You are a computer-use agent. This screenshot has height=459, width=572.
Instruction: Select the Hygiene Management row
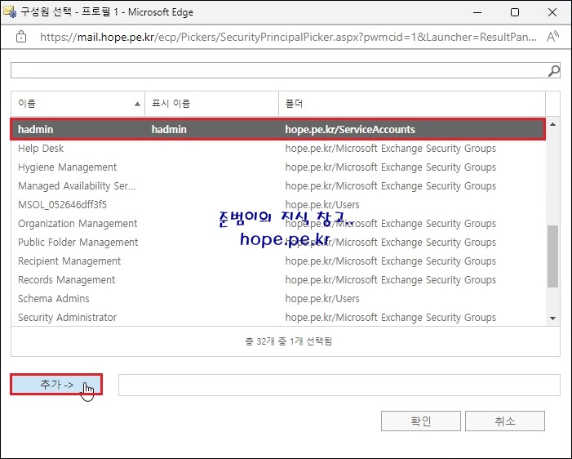pos(278,167)
